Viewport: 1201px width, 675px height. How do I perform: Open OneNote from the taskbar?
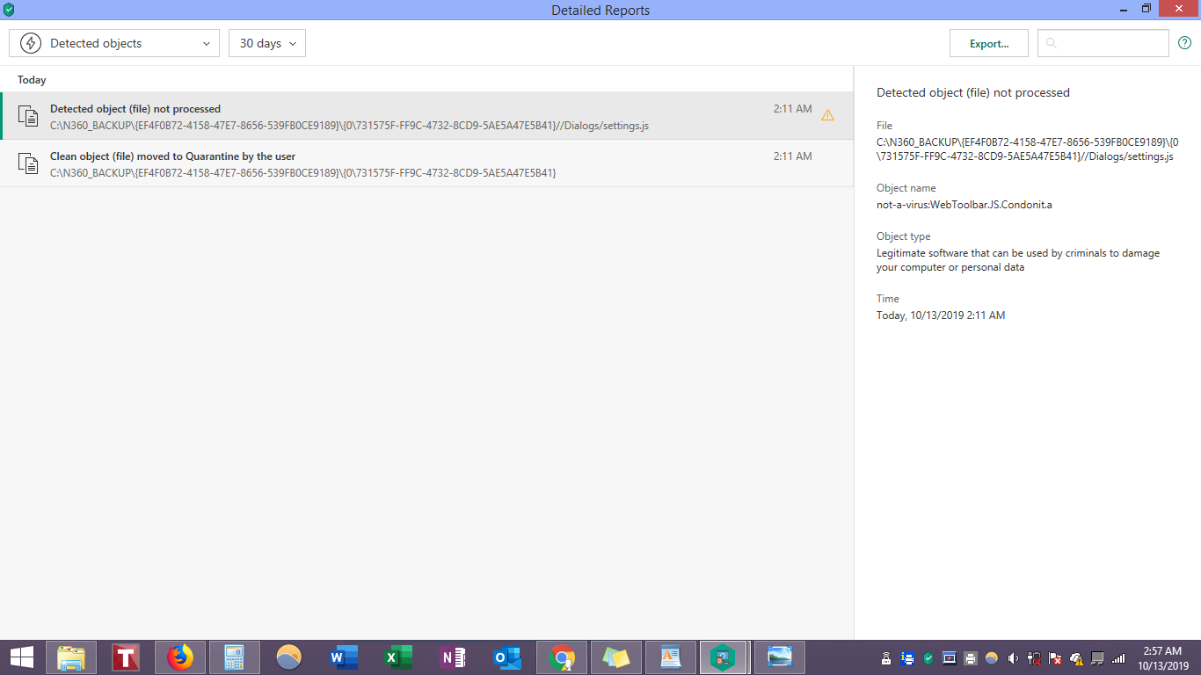click(x=453, y=657)
